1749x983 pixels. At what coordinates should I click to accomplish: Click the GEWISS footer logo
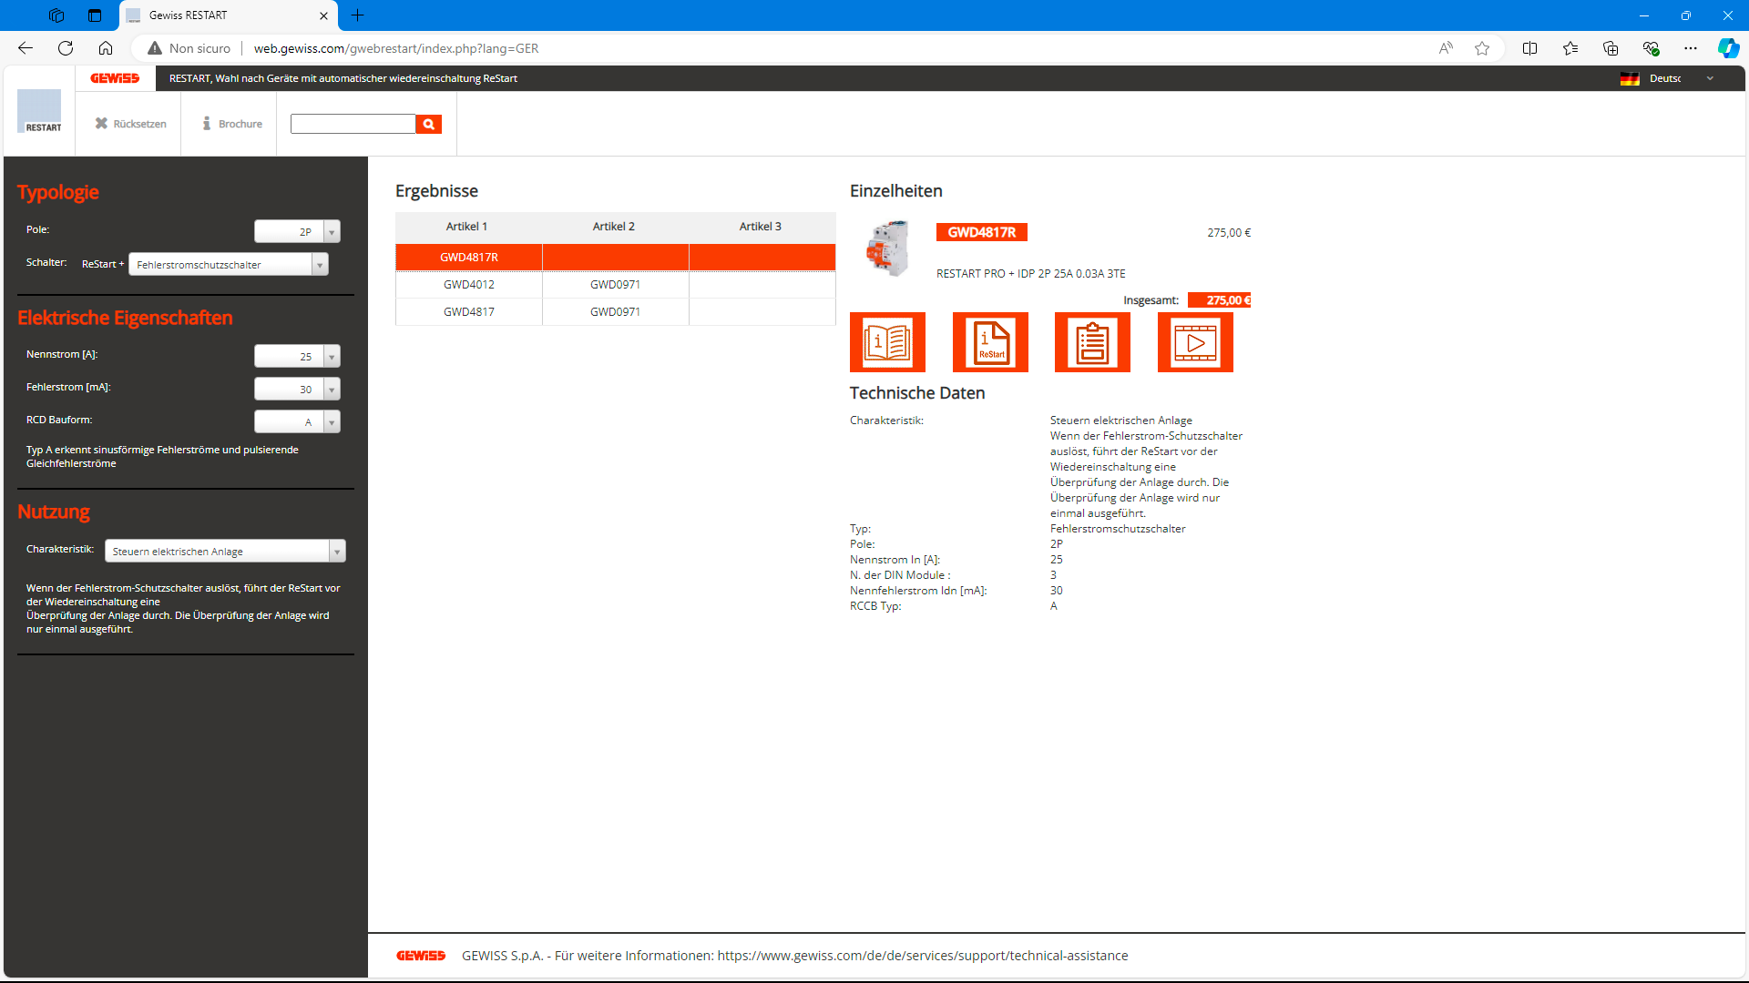pyautogui.click(x=421, y=956)
